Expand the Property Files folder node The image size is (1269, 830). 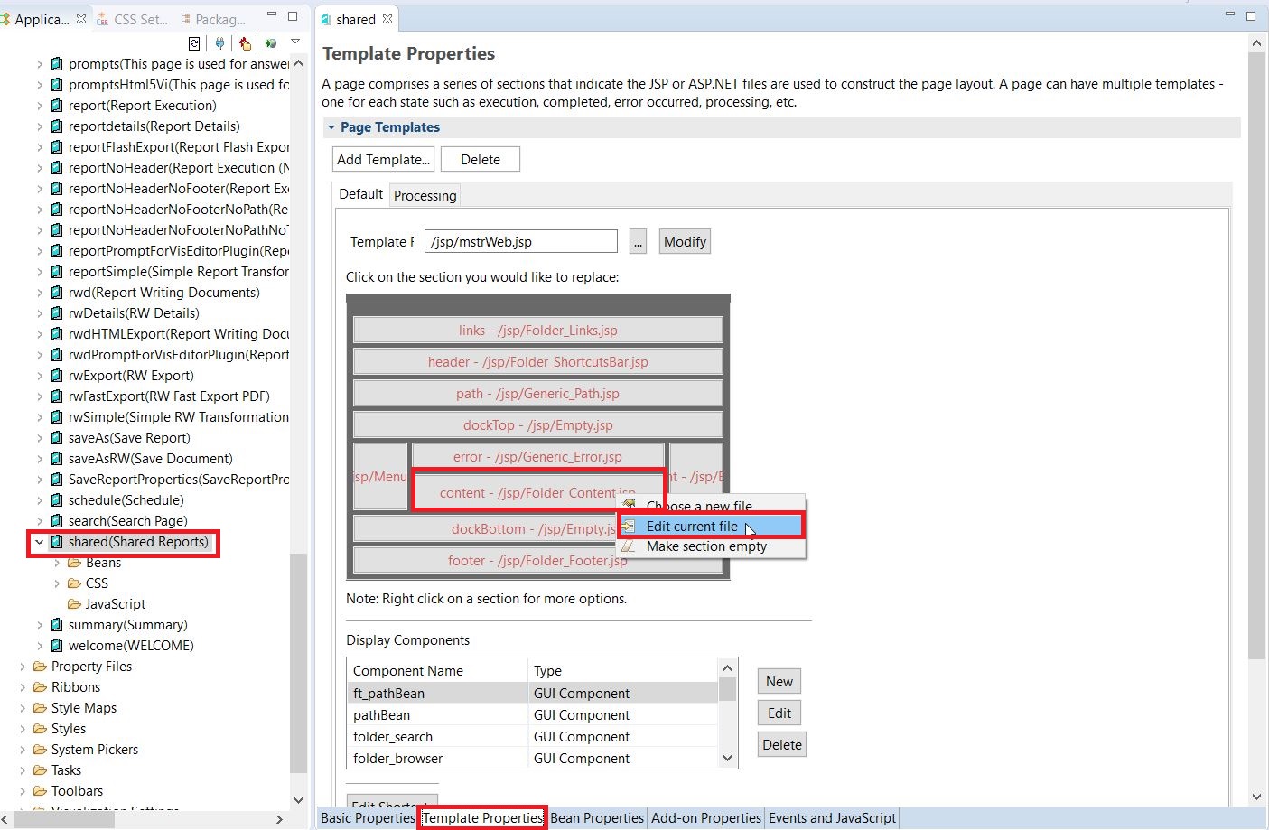[23, 666]
